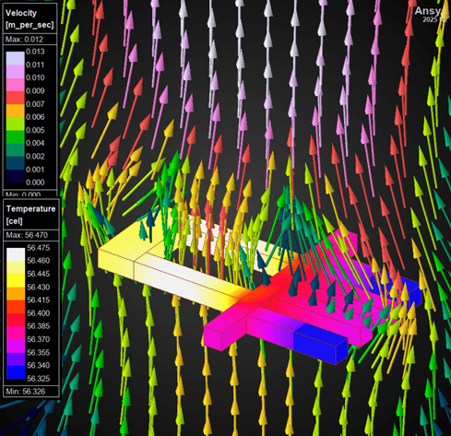451x436 pixels.
Task: Click the white 0.013 velocity color band
Action: click(15, 58)
